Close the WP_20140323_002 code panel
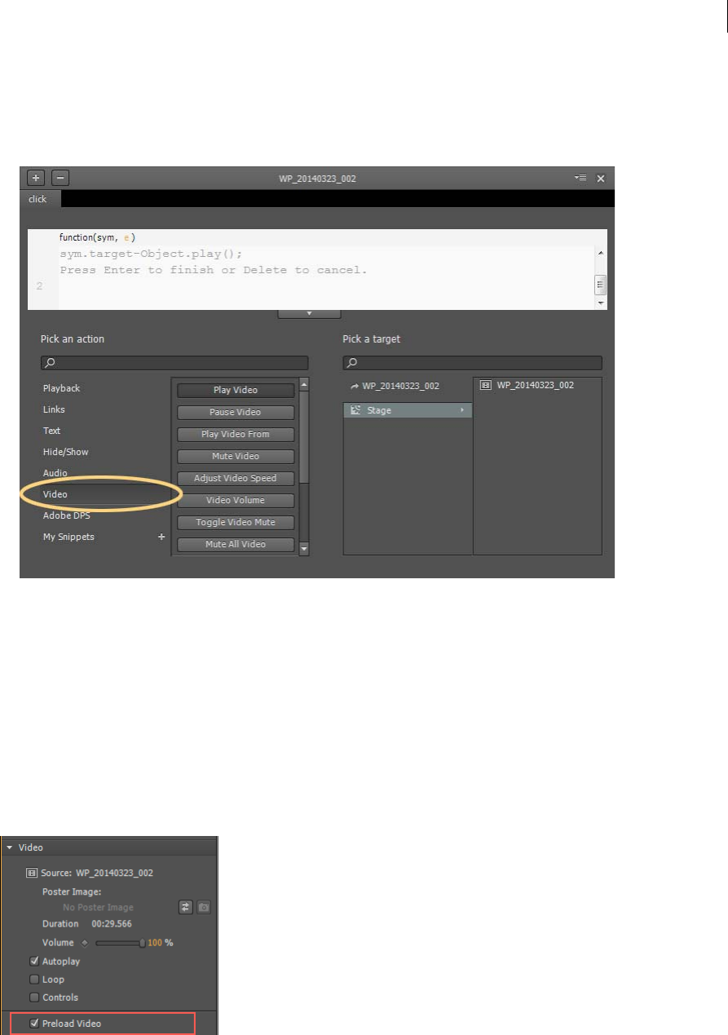 pos(601,178)
